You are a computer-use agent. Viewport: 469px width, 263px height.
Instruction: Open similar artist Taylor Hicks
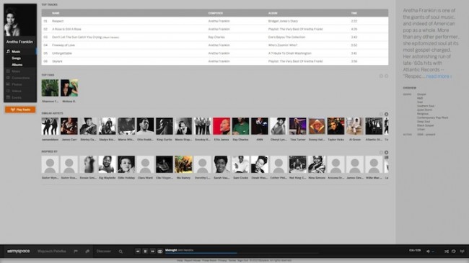coord(336,126)
